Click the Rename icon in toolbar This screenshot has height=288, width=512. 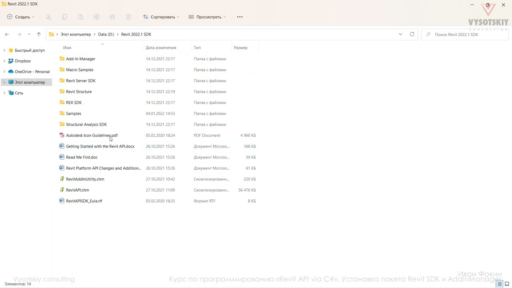[x=96, y=17]
